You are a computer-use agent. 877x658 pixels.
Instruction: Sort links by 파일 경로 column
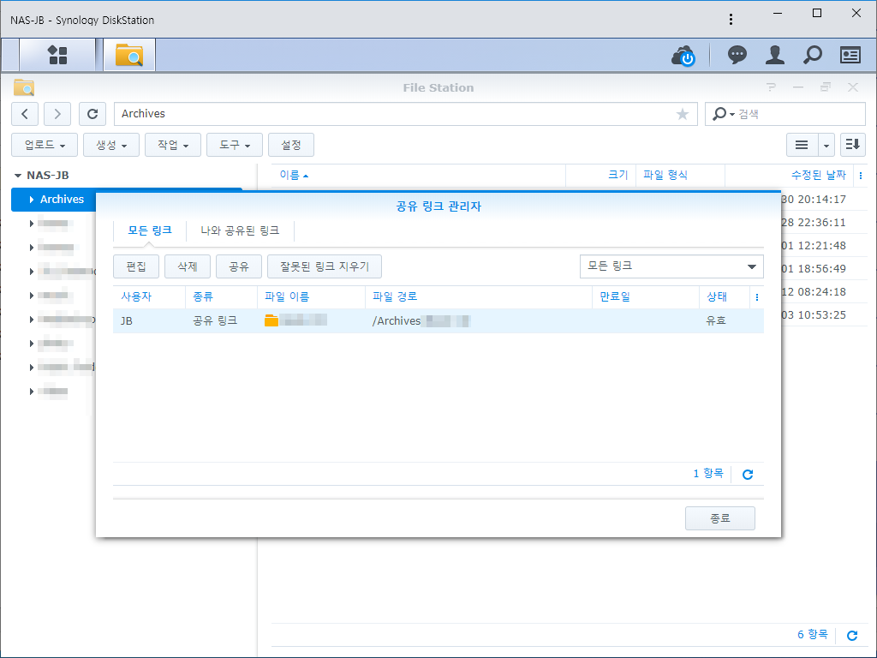pos(479,297)
